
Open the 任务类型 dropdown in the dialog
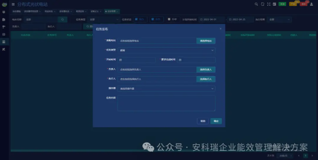pyautogui.click(x=166, y=50)
